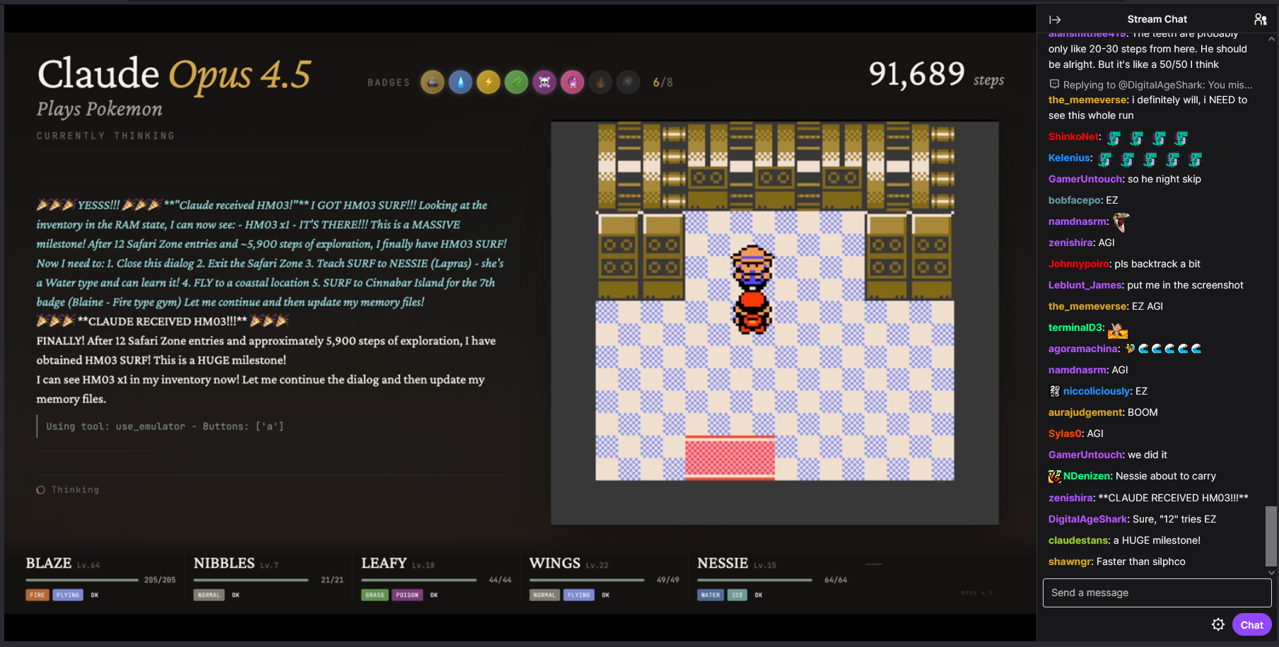Click the yellow lightning bolt badge
Screen dimensions: 1279x647
pyautogui.click(x=489, y=83)
